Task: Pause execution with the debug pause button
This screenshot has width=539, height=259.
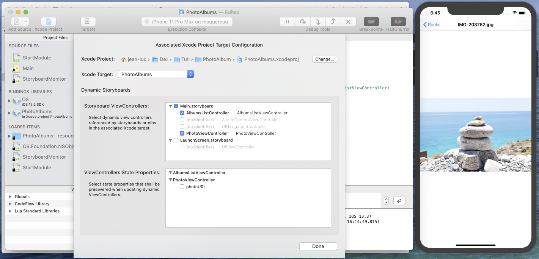Action: [287, 22]
